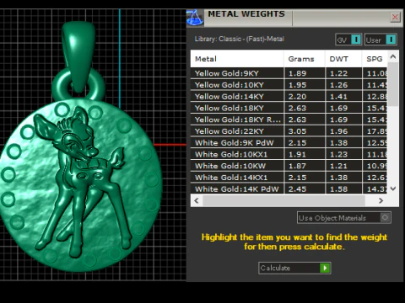Select the Yellow Gold:18KY row

289,108
